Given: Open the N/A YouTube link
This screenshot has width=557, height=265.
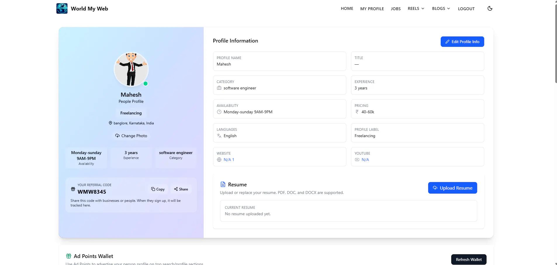Looking at the screenshot, I should (365, 160).
